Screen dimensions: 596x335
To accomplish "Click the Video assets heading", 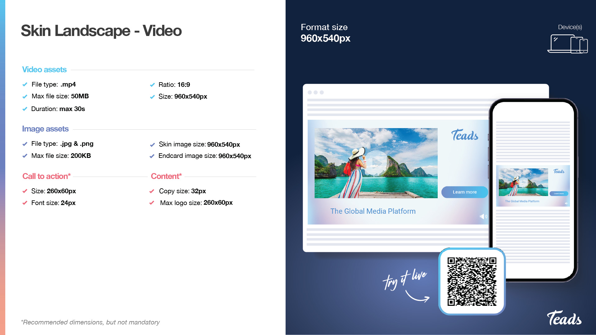I will pos(44,69).
